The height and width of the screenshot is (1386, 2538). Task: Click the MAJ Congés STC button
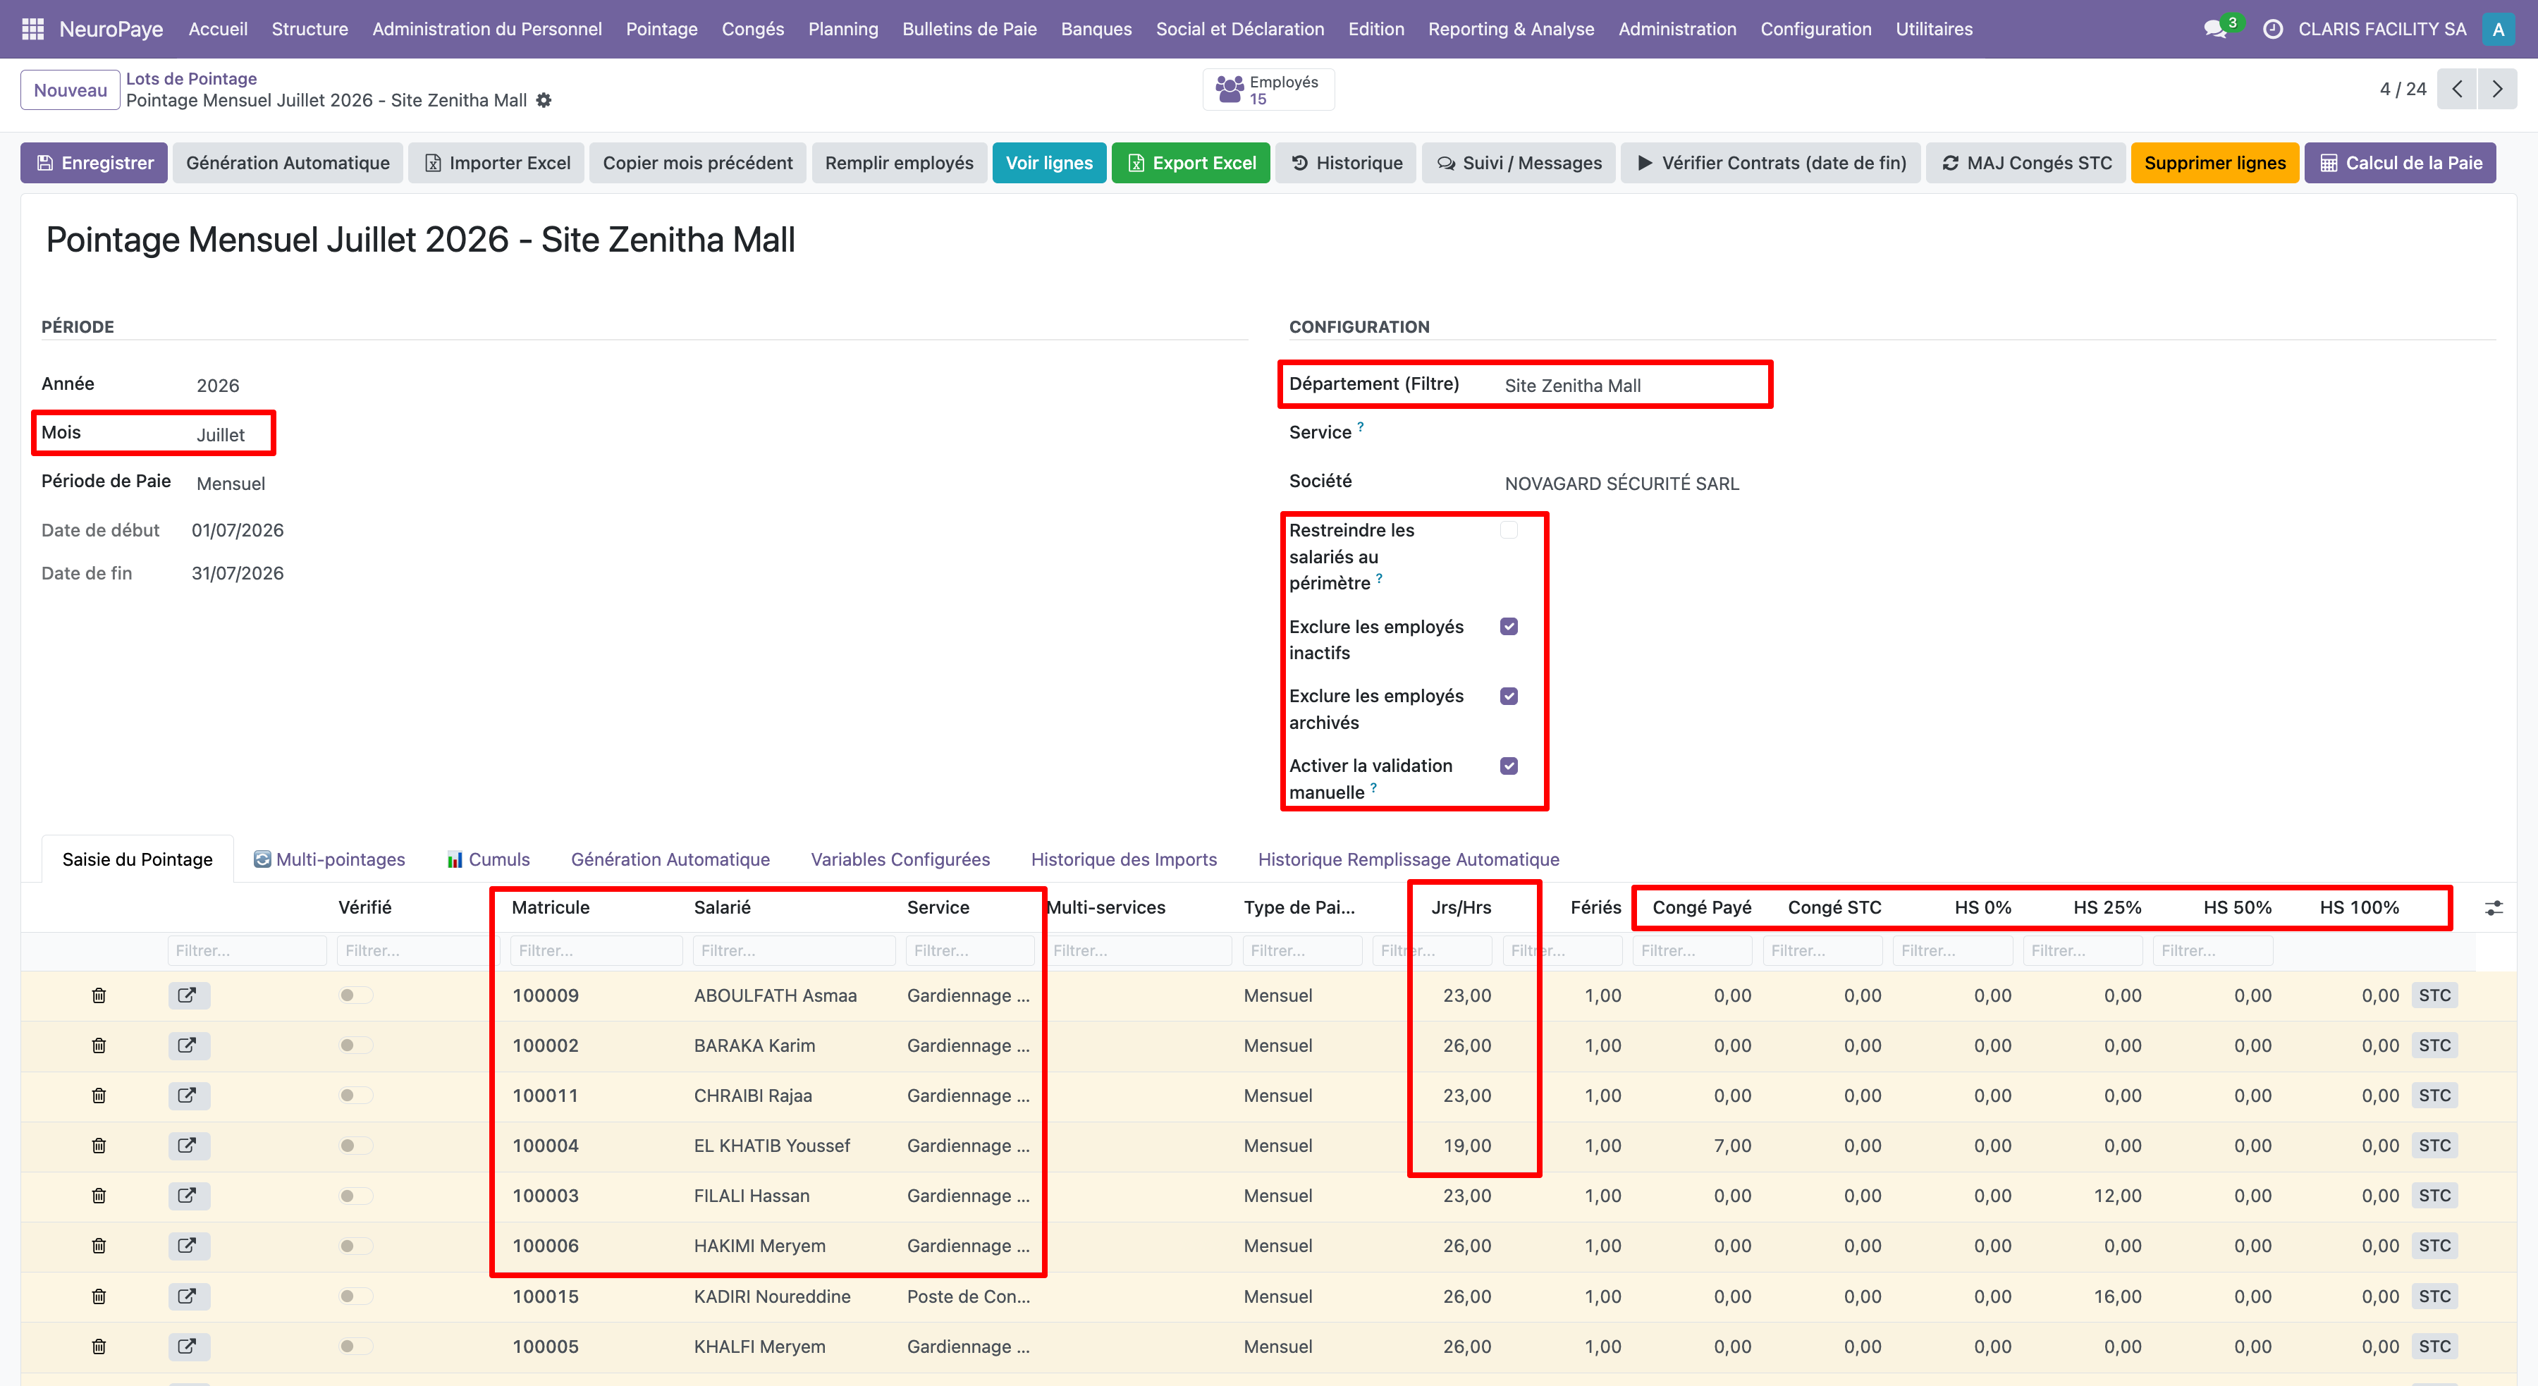[2027, 164]
